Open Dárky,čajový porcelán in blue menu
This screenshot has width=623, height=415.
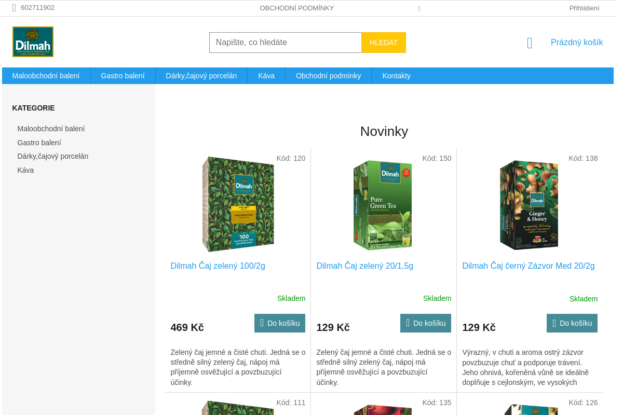pyautogui.click(x=201, y=76)
